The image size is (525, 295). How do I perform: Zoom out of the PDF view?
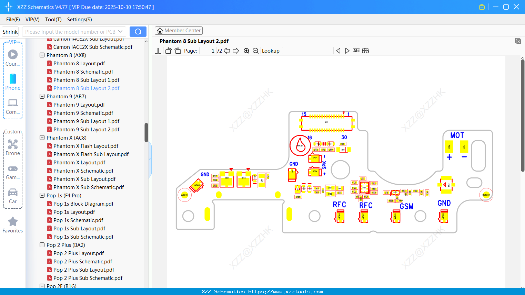tap(255, 51)
